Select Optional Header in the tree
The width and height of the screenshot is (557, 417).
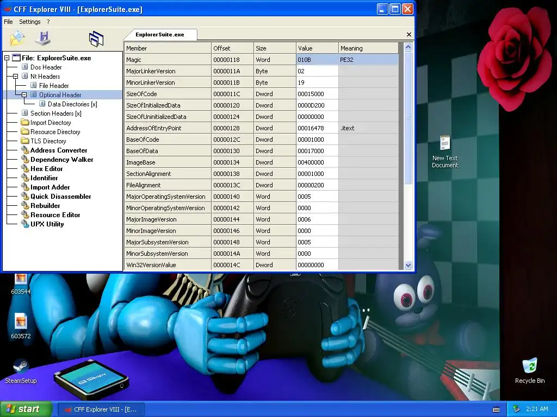[x=60, y=94]
